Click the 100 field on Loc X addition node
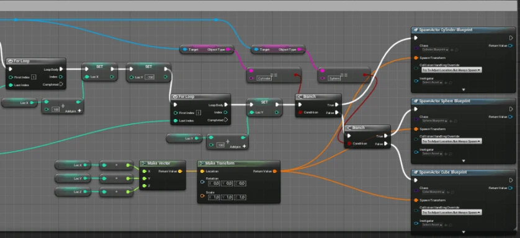The width and height of the screenshot is (520, 238). point(56,110)
